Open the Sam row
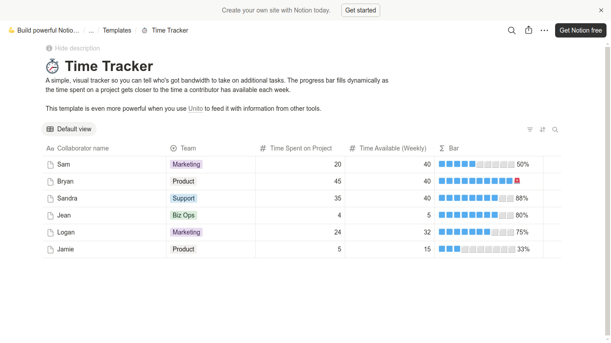This screenshot has height=343, width=611. (x=302, y=164)
